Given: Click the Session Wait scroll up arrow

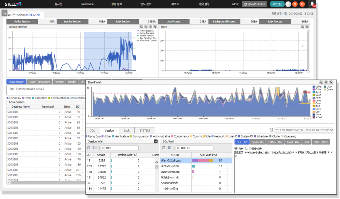Looking at the screenshot, I should 157,162.
